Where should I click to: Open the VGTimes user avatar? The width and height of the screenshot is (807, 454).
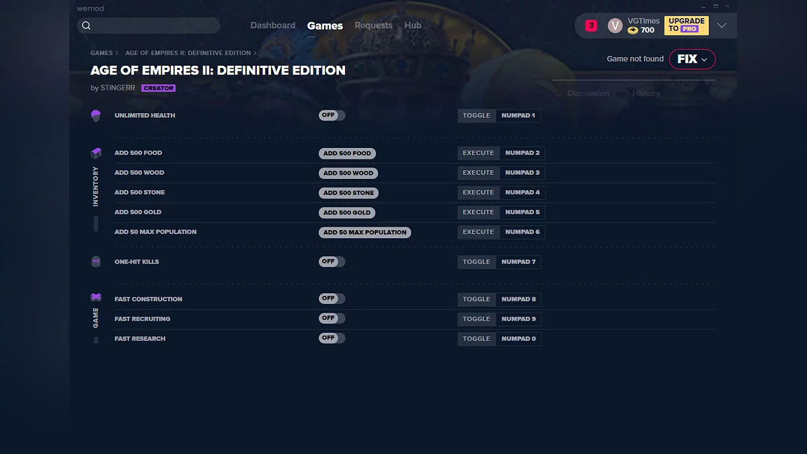pos(615,26)
